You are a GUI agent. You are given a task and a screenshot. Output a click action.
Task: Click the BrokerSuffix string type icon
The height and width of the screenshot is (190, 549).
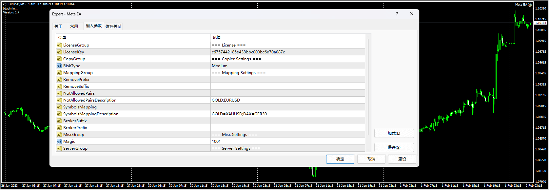click(59, 121)
